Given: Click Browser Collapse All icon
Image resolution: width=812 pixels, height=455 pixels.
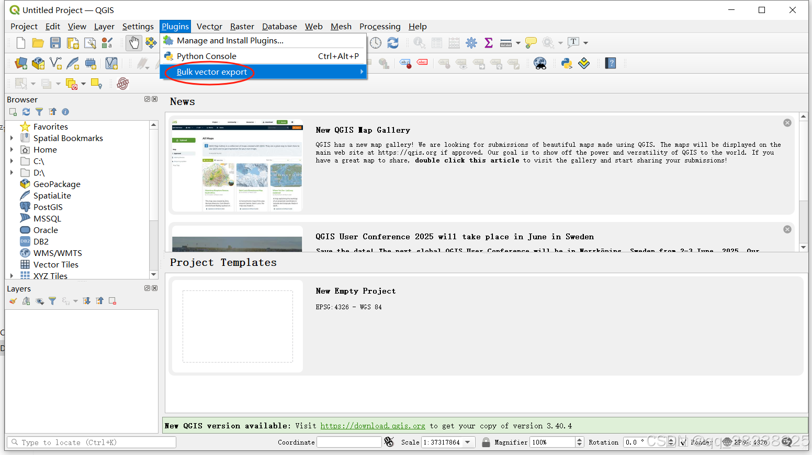Looking at the screenshot, I should pos(52,112).
